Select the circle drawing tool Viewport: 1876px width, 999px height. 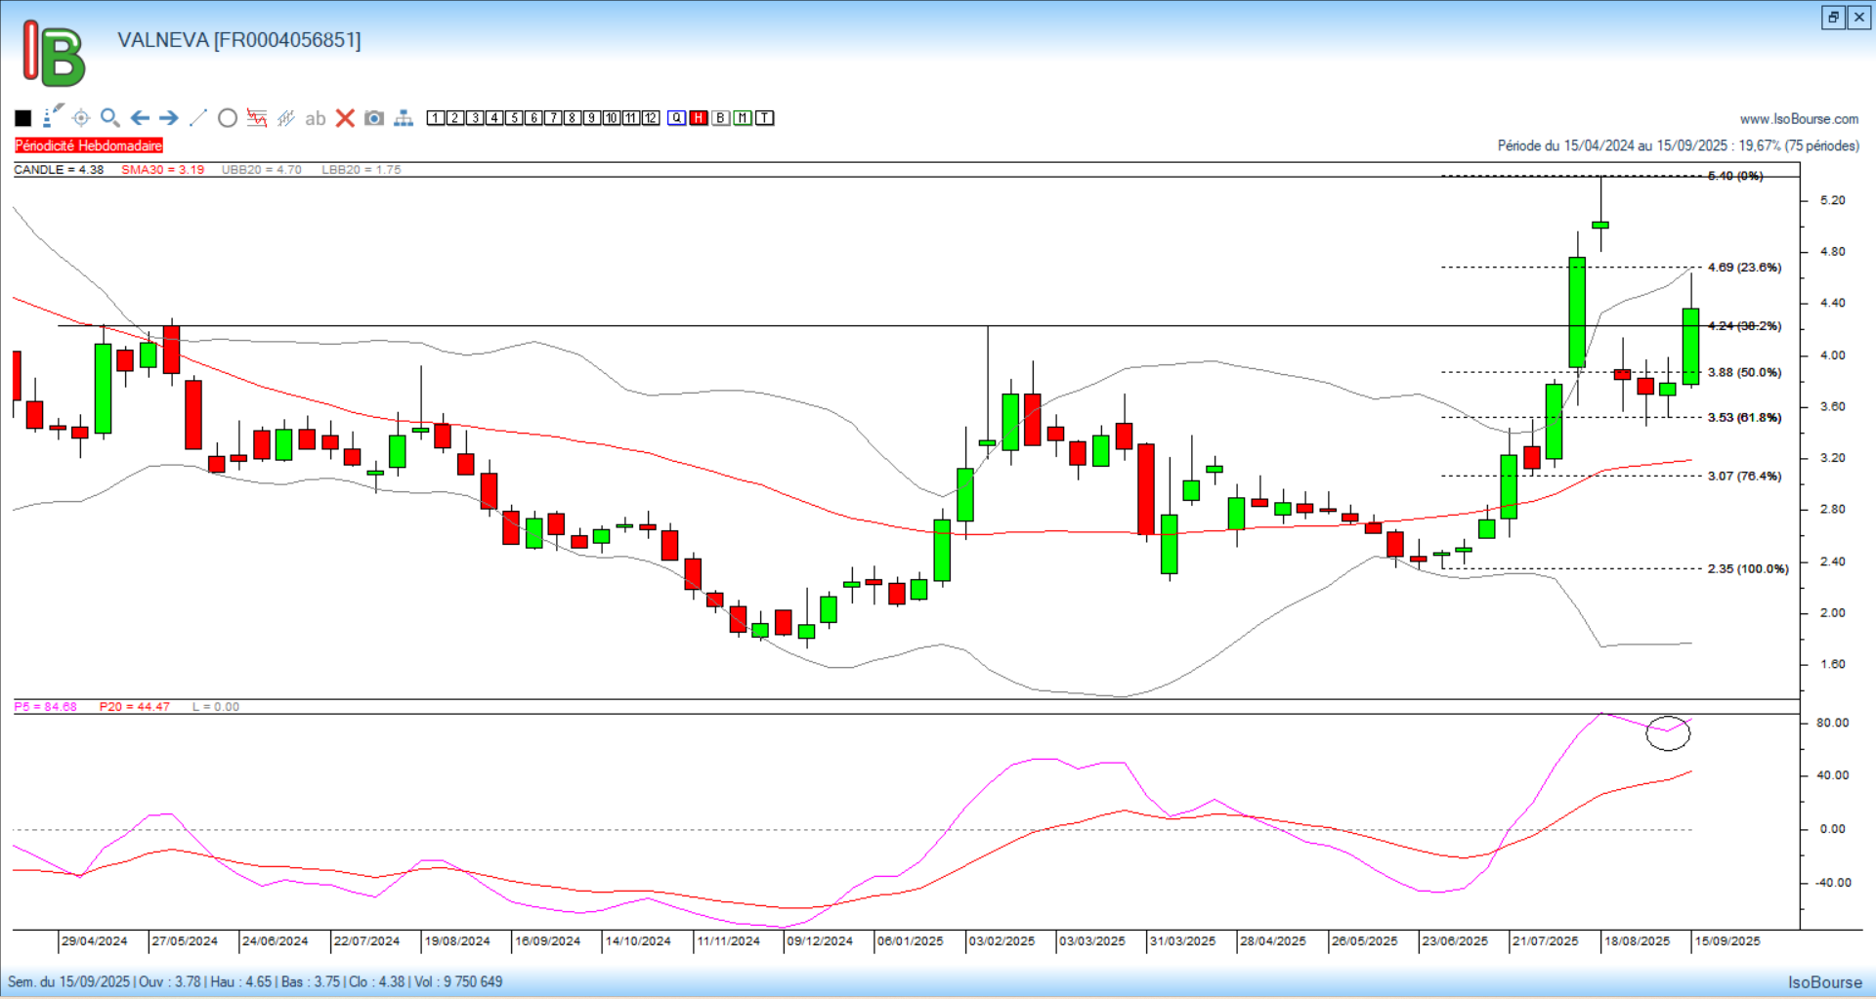pos(228,118)
